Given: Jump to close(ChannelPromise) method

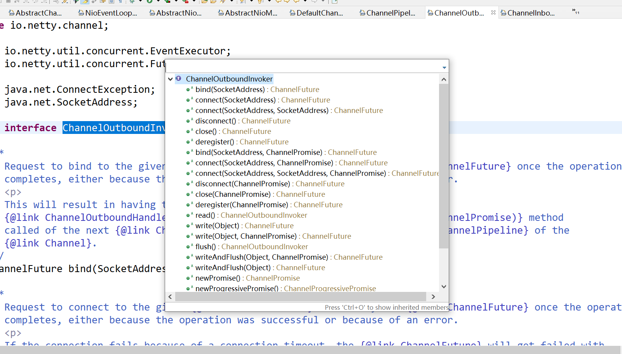Looking at the screenshot, I should click(x=256, y=194).
